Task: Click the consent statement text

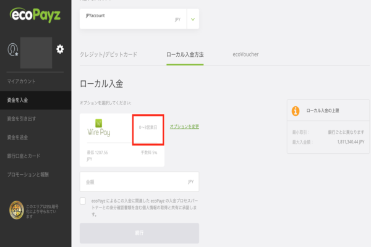Action: click(x=145, y=207)
